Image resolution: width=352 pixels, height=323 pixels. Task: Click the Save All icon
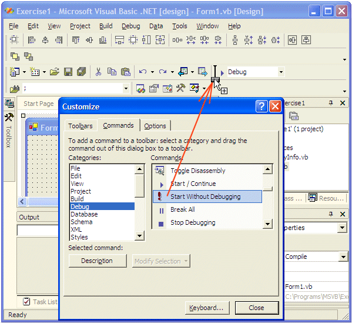(x=82, y=72)
